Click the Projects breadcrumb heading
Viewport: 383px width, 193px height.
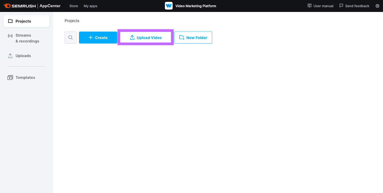click(72, 21)
